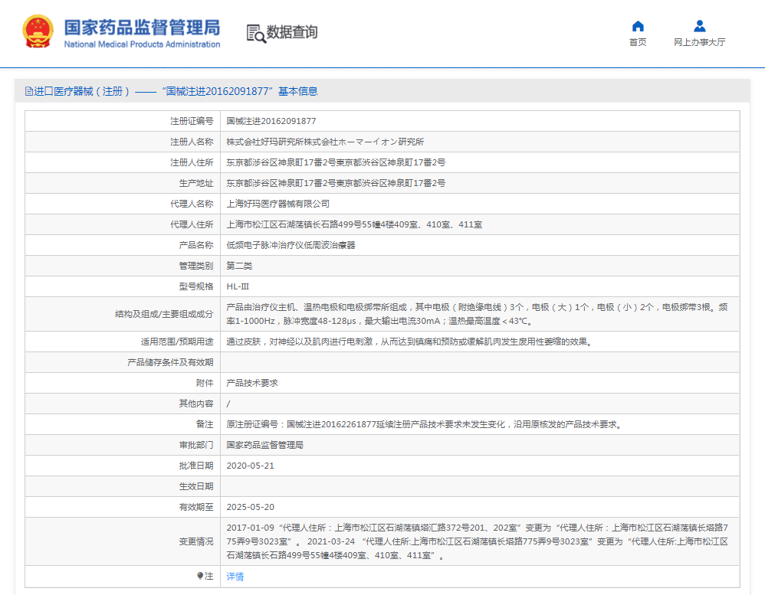Screen dimensions: 765x595
Task: Go to 首页 text label
Action: tap(638, 42)
